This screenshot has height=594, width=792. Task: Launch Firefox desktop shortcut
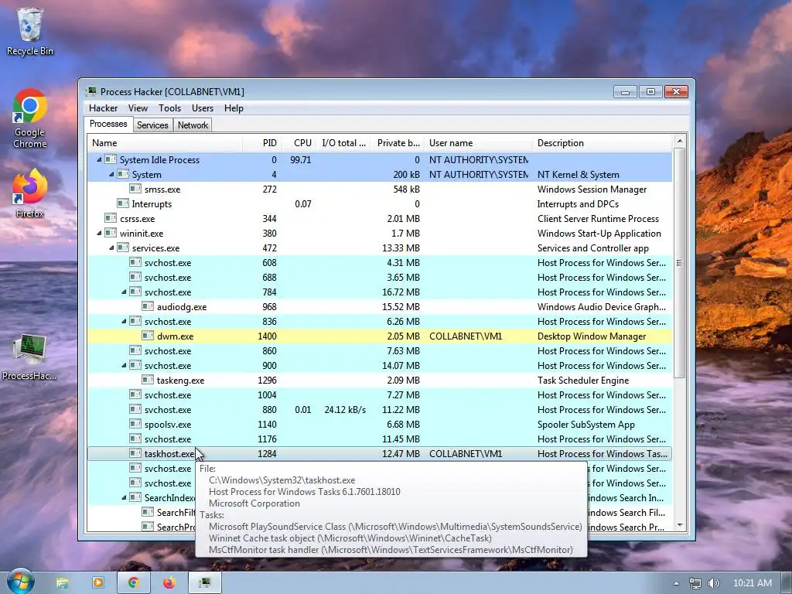coord(30,193)
